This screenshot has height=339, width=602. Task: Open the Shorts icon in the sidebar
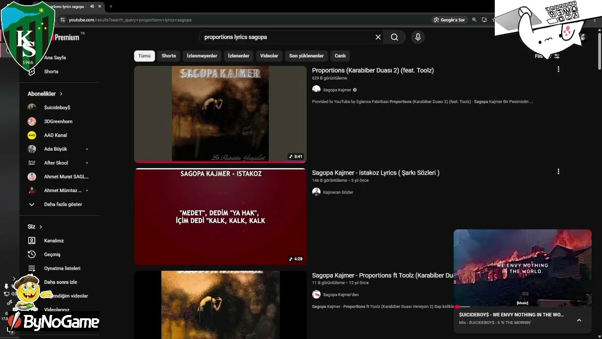[32, 72]
